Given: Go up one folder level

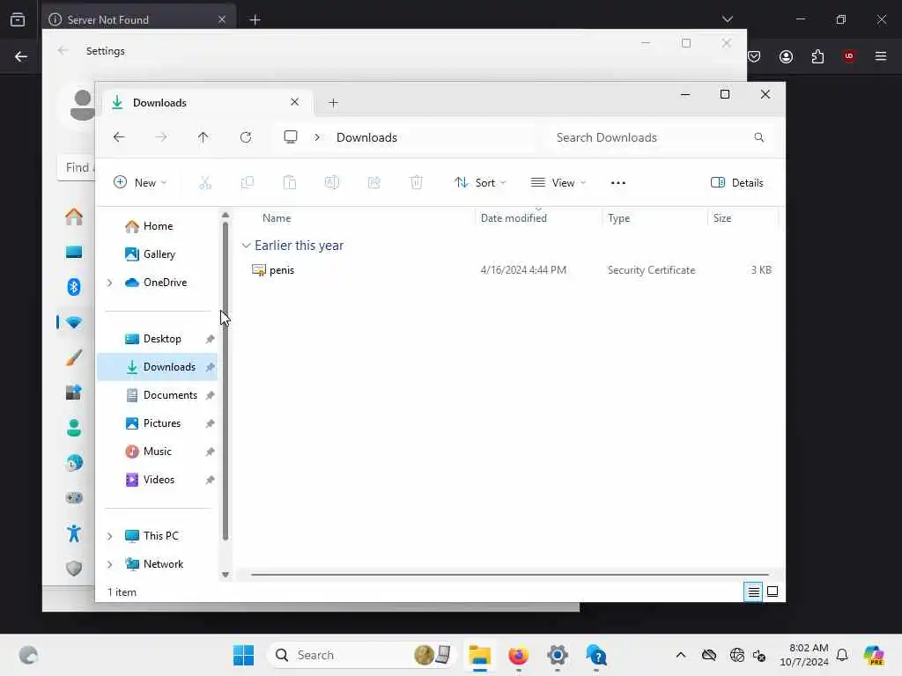Looking at the screenshot, I should click(203, 137).
